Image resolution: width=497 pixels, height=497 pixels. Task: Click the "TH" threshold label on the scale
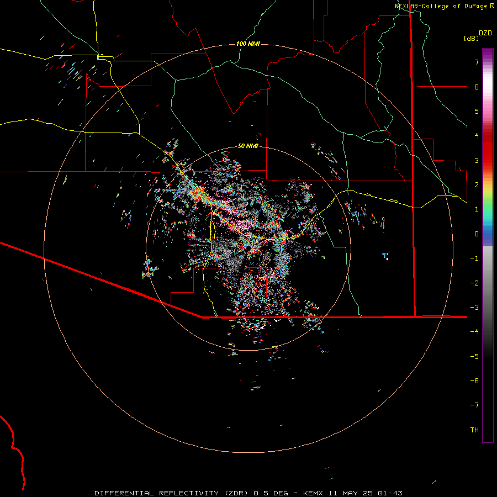[474, 430]
